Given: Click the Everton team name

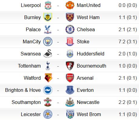Looking at the screenshot, I should [x=85, y=90].
